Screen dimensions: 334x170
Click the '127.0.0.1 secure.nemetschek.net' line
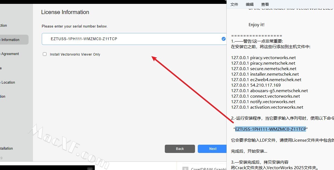[264, 69]
